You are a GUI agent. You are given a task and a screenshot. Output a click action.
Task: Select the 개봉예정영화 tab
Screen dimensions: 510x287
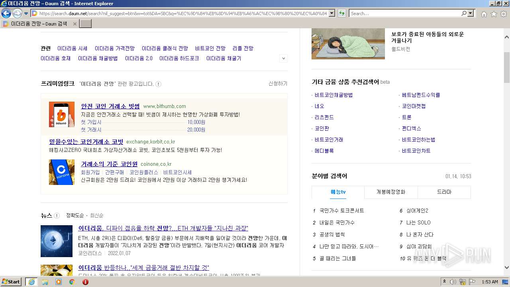click(391, 192)
